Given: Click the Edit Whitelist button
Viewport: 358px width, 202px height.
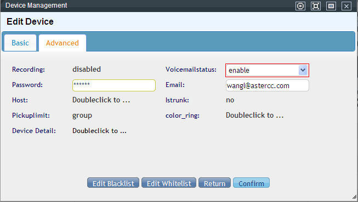Looking at the screenshot, I should [169, 183].
